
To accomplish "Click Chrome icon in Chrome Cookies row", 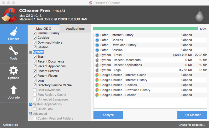I will click(x=97, y=85).
